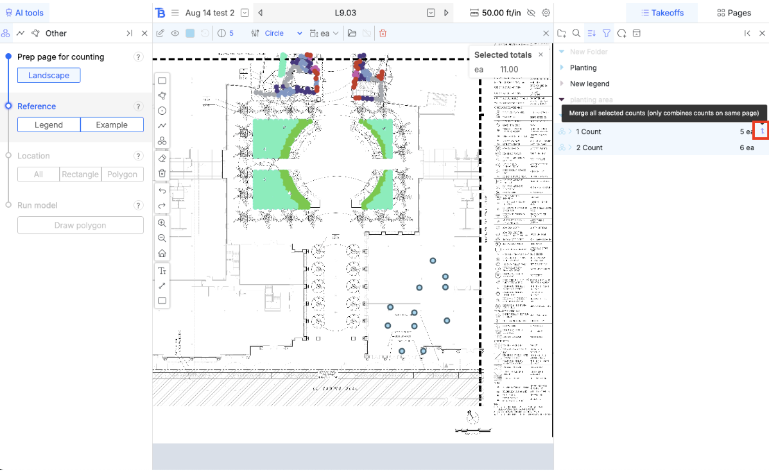This screenshot has height=472, width=769.
Task: Toggle the hidden-eye icon near scale
Action: (x=531, y=13)
